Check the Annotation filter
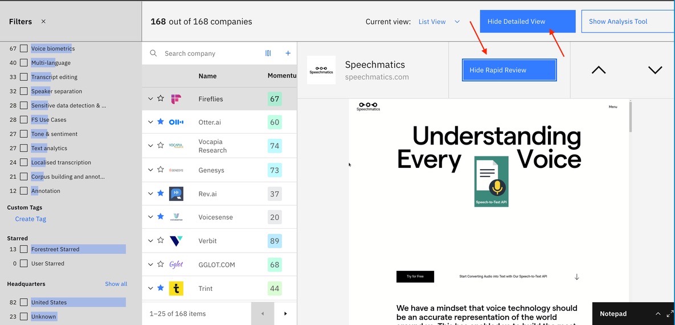 click(x=24, y=191)
